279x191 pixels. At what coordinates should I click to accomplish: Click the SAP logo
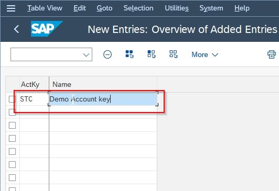(47, 29)
